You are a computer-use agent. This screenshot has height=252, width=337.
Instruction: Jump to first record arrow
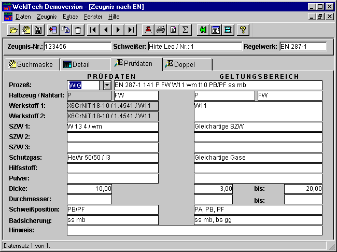pos(93,30)
